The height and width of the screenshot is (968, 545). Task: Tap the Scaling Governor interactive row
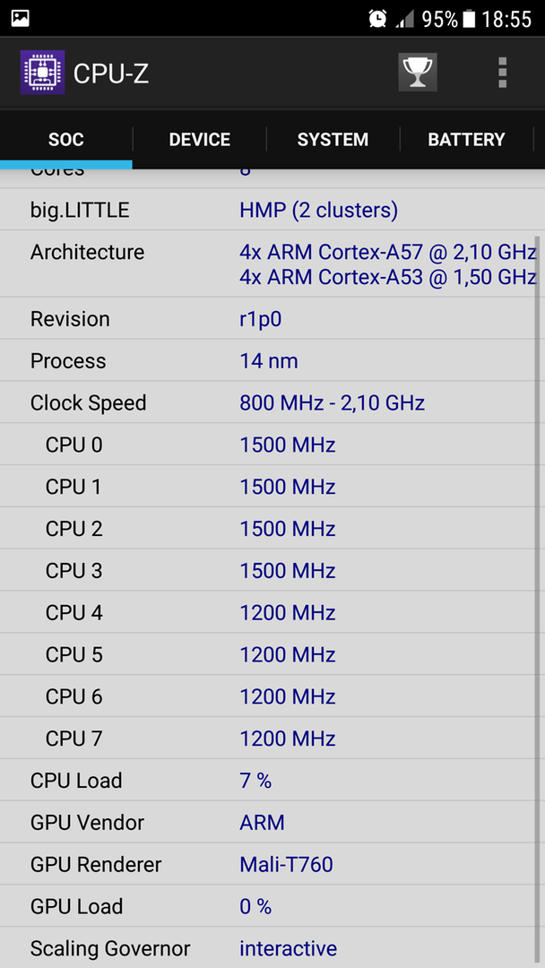pyautogui.click(x=272, y=947)
